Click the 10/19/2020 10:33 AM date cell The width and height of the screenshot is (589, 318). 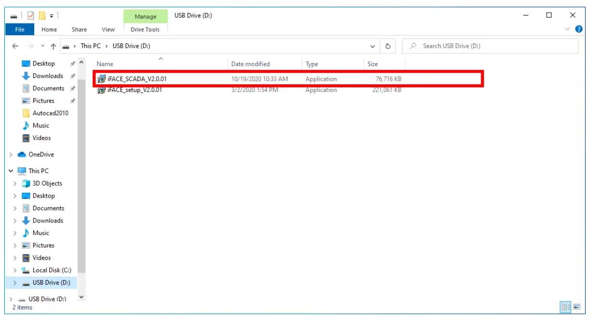[x=260, y=79]
